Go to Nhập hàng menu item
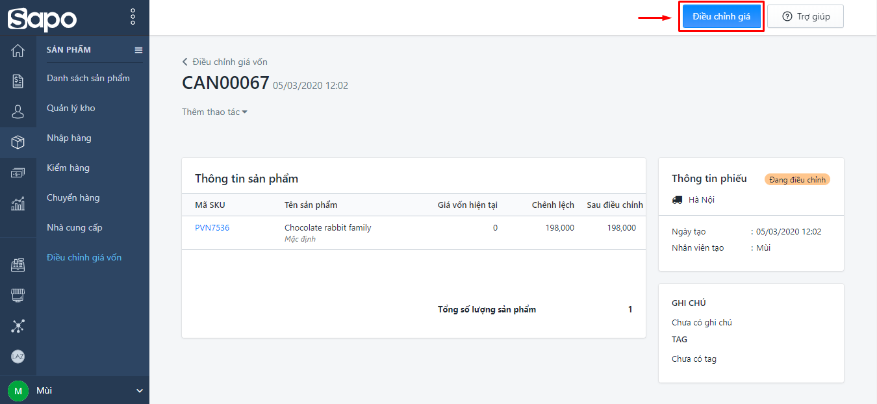Viewport: 877px width, 404px height. (x=69, y=138)
